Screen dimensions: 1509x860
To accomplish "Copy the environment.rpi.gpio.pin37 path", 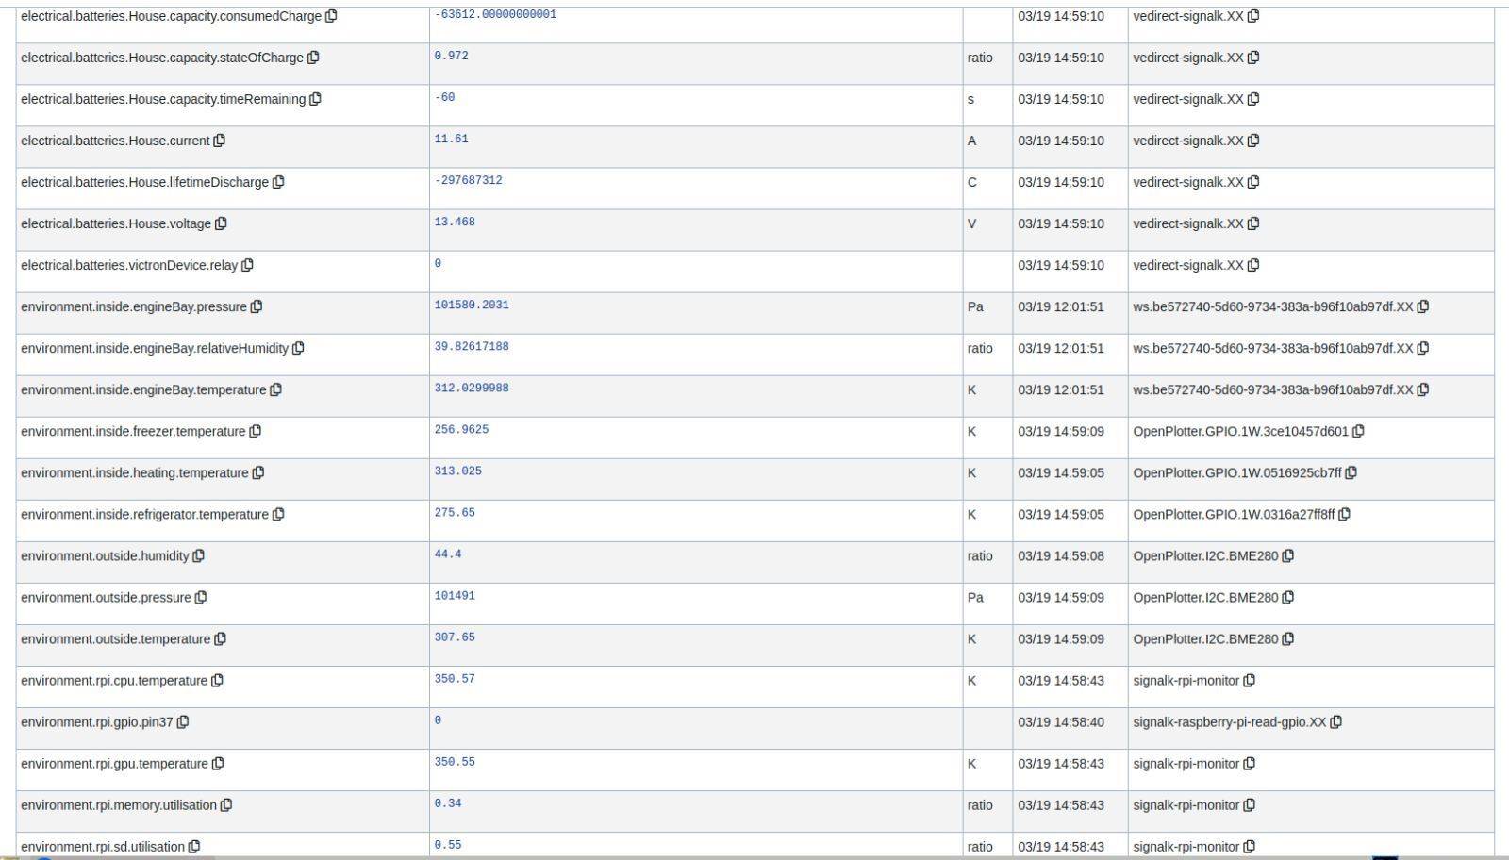I will [x=183, y=721].
